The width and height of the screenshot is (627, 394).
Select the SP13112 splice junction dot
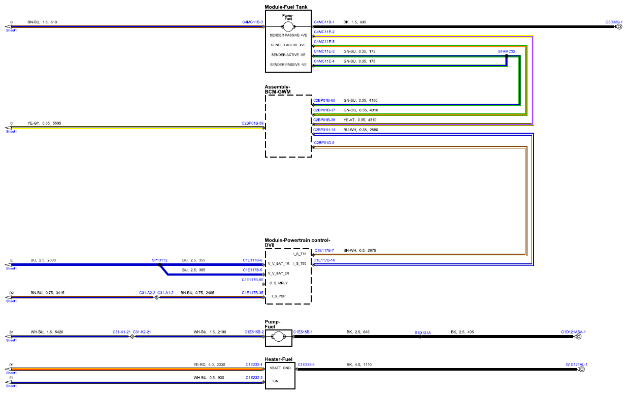tap(160, 264)
